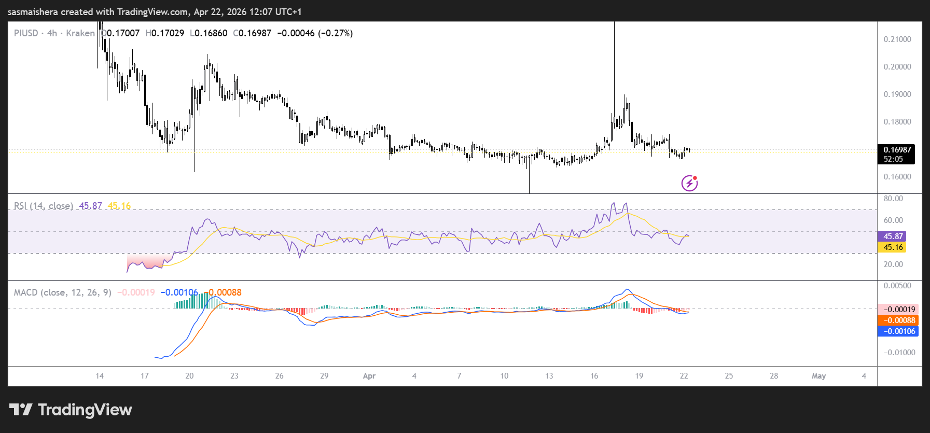Viewport: 930px width, 433px height.
Task: Click date 17 on time axis
Action: (x=145, y=376)
